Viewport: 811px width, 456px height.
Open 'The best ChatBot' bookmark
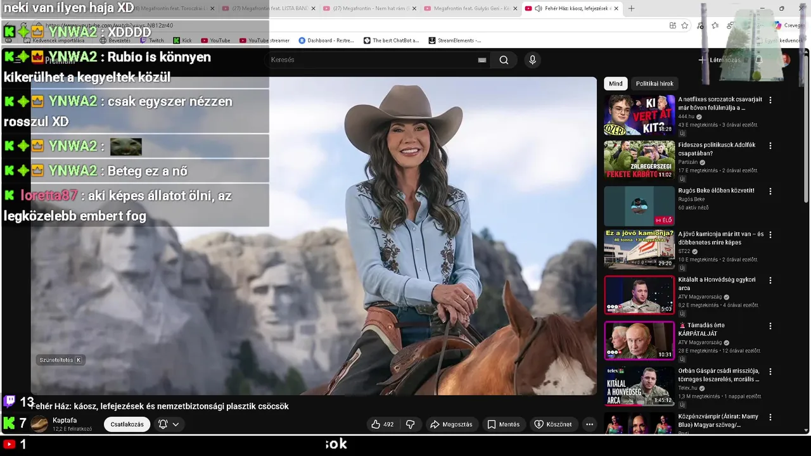click(391, 41)
